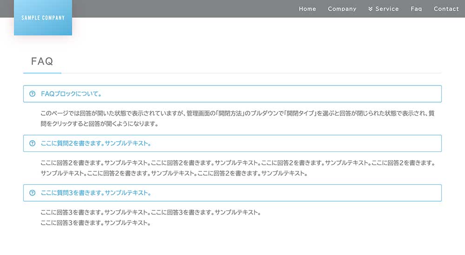Click the FAQ page heading
465x255 pixels.
tap(42, 61)
